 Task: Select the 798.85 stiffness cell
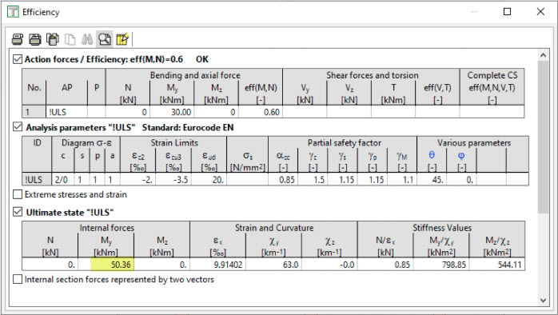(x=441, y=265)
